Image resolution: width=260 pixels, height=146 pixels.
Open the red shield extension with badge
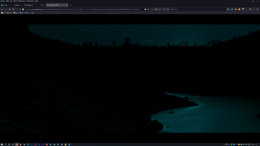pos(243,9)
